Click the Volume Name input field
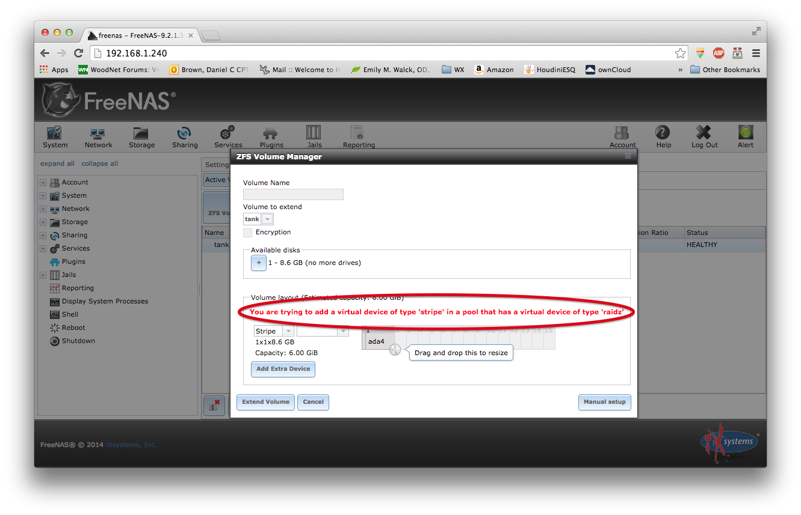 pos(293,194)
